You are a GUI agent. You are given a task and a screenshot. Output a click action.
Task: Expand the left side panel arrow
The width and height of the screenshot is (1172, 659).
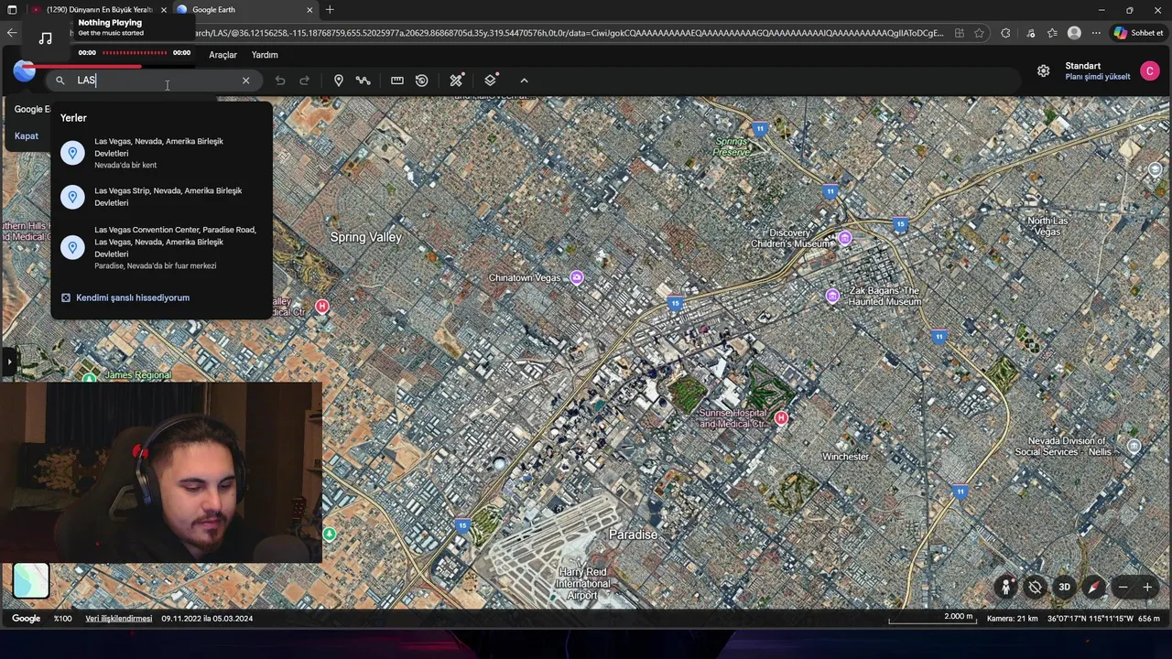9,362
